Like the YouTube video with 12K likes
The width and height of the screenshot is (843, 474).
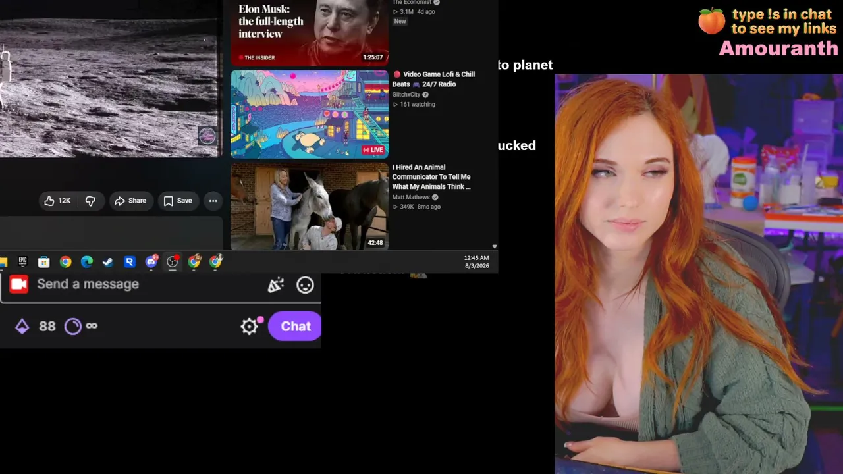[x=57, y=201]
